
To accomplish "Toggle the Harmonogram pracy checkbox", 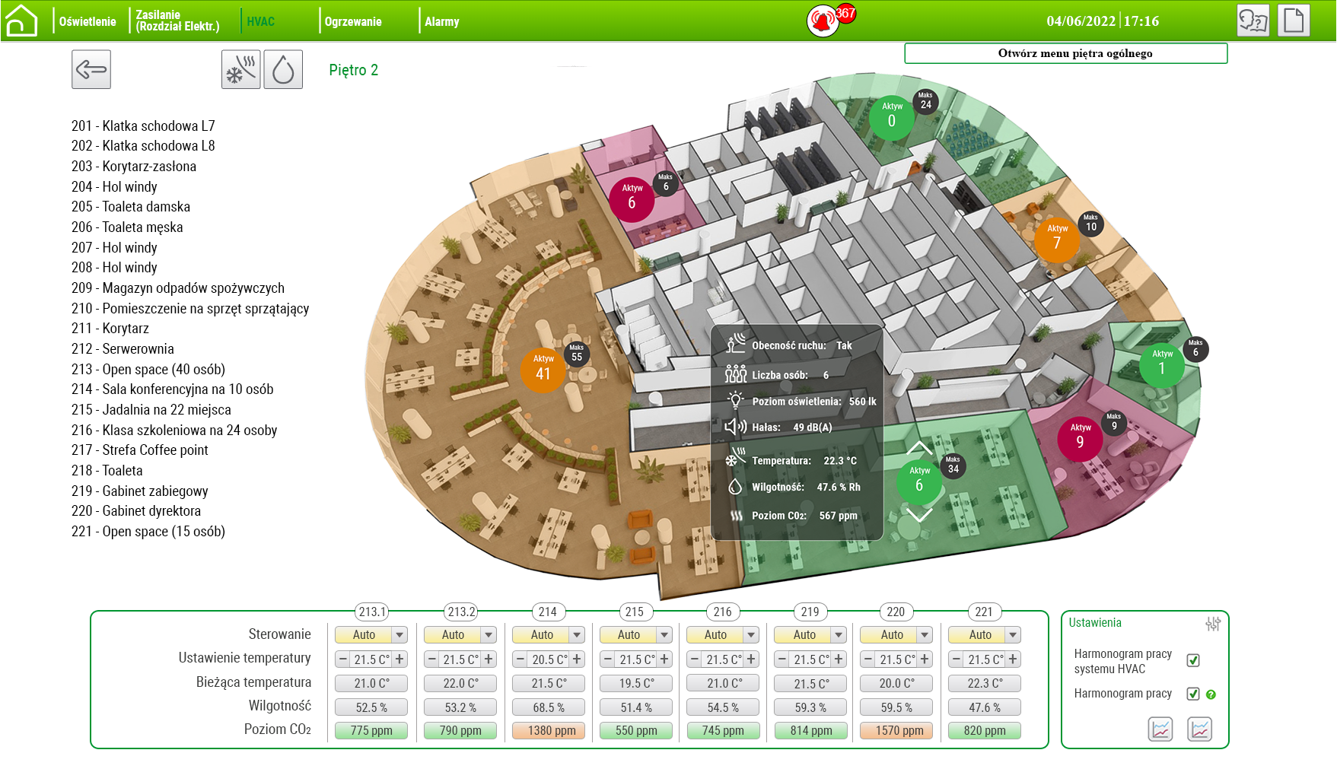I will (x=1193, y=694).
